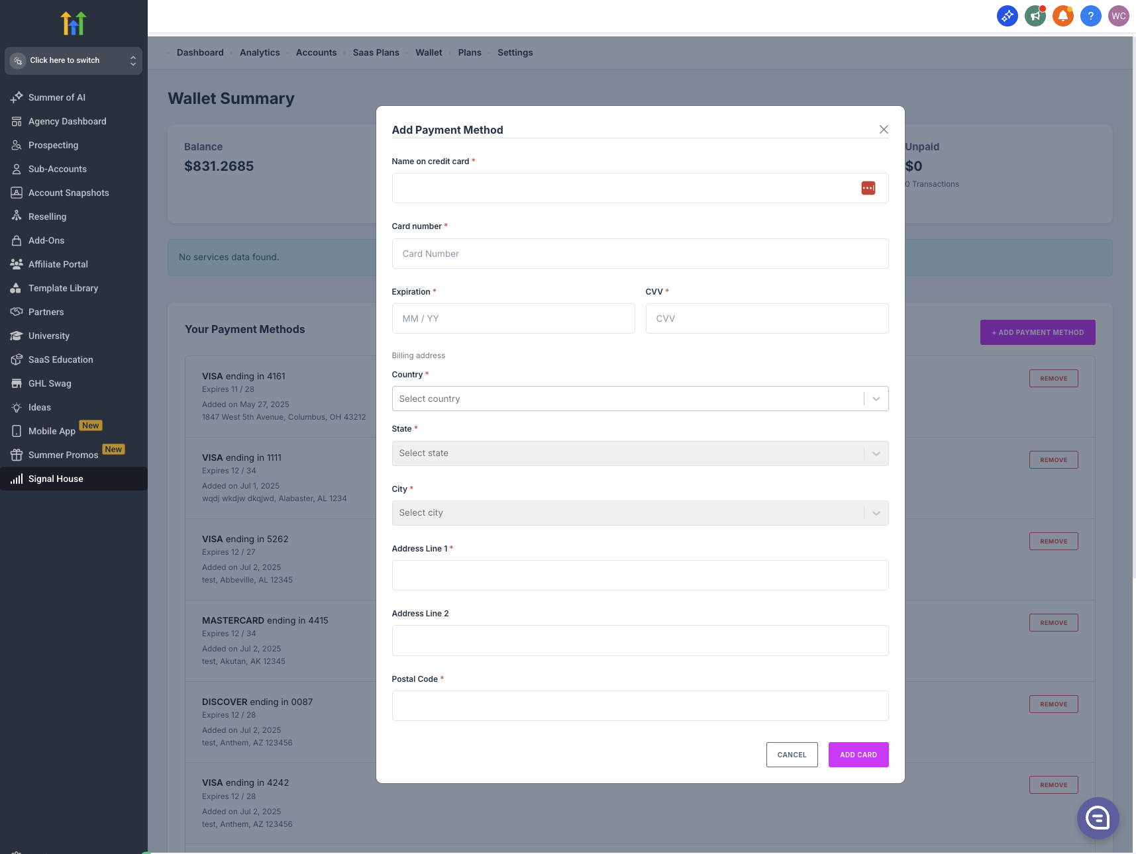Image resolution: width=1136 pixels, height=854 pixels.
Task: Focus the Name on credit card field
Action: (x=640, y=188)
